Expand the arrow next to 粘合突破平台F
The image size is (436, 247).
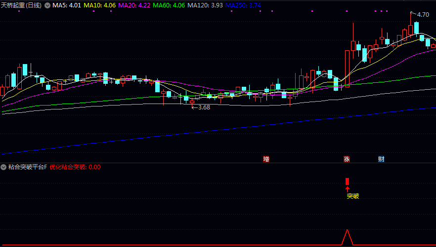pyautogui.click(x=3, y=167)
